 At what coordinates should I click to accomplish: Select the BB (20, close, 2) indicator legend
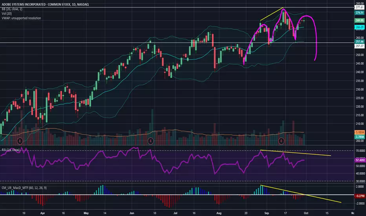12,9
